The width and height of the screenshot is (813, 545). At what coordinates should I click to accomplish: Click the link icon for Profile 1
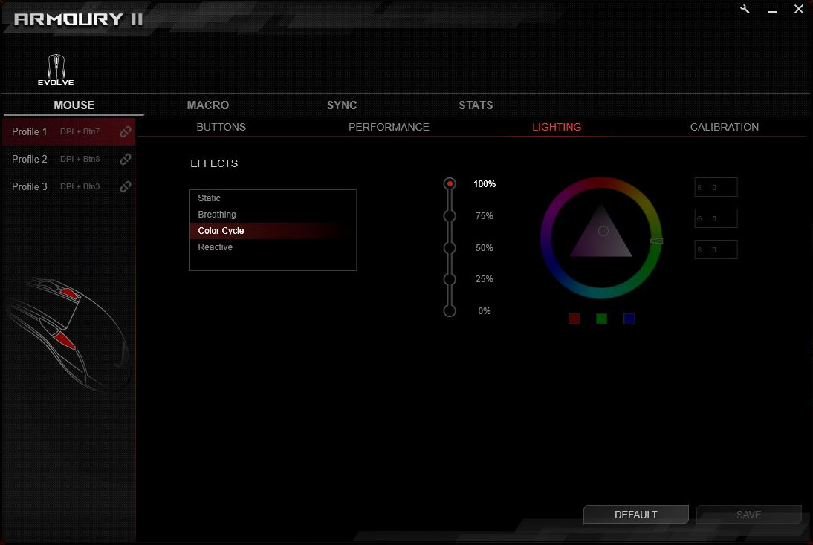(125, 131)
